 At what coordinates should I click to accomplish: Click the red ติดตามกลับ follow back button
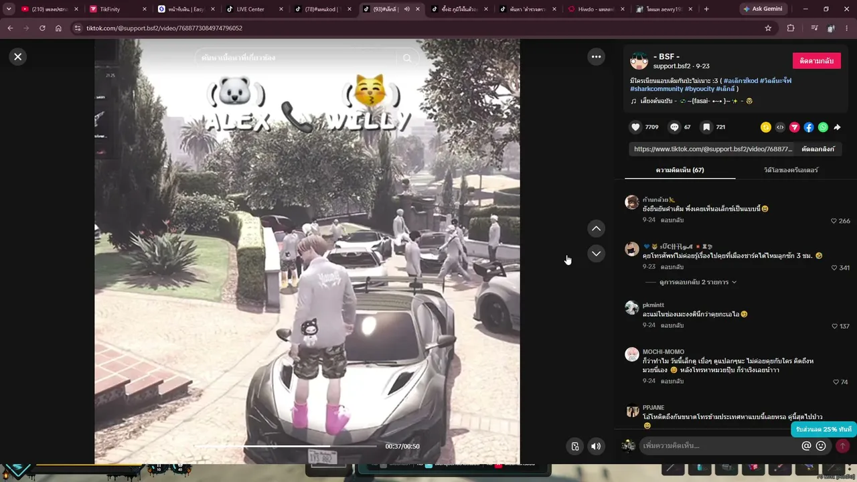[816, 60]
